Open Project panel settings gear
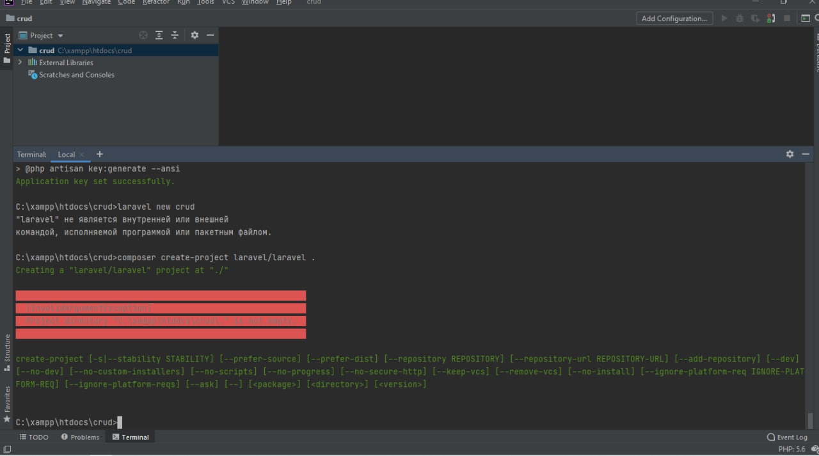The height and width of the screenshot is (456, 819). tap(195, 35)
